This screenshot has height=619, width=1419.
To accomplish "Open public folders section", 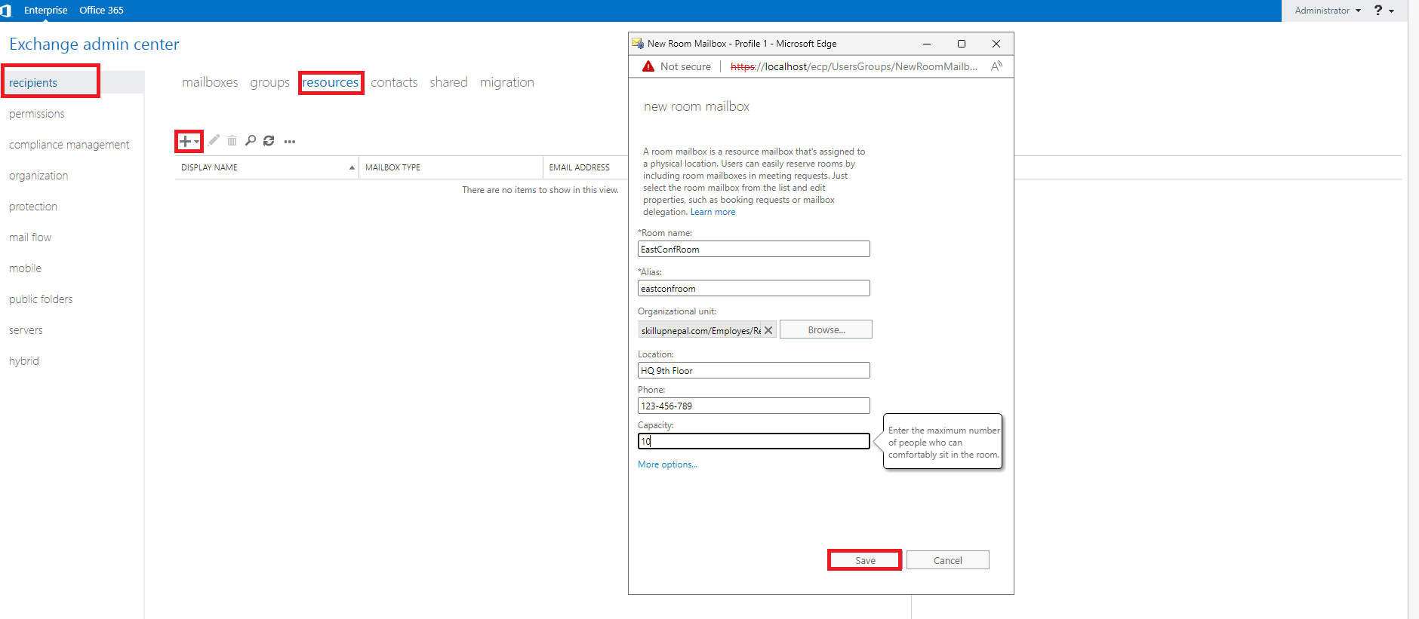I will point(41,299).
